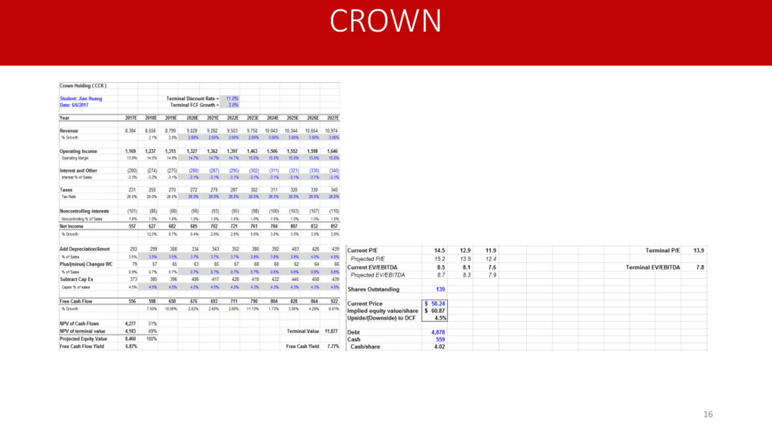This screenshot has width=772, height=434.
Task: Click the 'Operating Margin' sub-label
Action: [75, 158]
